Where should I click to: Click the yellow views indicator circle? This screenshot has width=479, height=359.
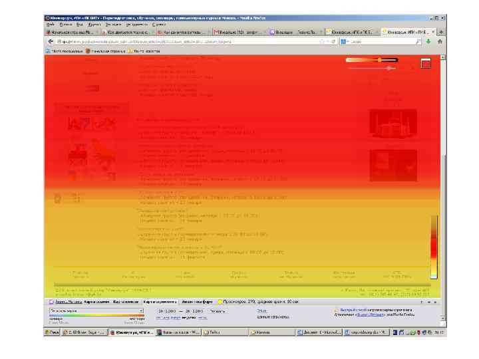tap(220, 302)
